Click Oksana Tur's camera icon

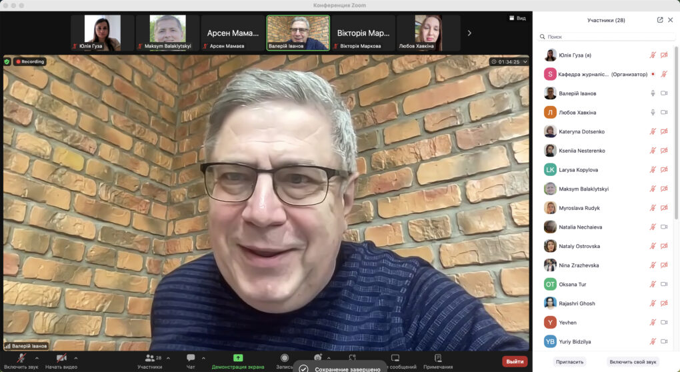664,284
